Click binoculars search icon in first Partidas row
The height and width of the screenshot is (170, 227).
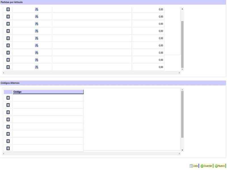pyautogui.click(x=37, y=9)
